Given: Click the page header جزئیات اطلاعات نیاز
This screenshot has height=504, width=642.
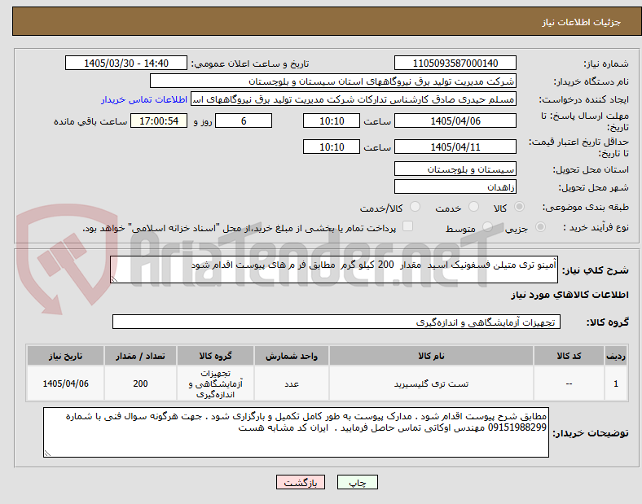Looking at the screenshot, I should click(x=582, y=22).
